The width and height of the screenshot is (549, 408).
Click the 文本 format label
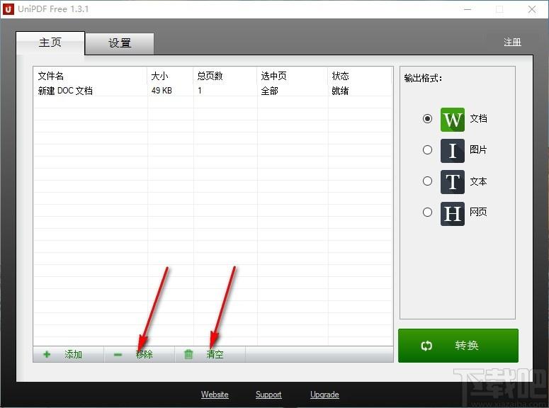pos(478,181)
